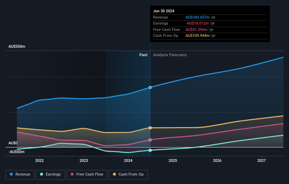The image size is (289, 184).
Task: Toggle the Cash From Op legend series
Action: point(128,175)
